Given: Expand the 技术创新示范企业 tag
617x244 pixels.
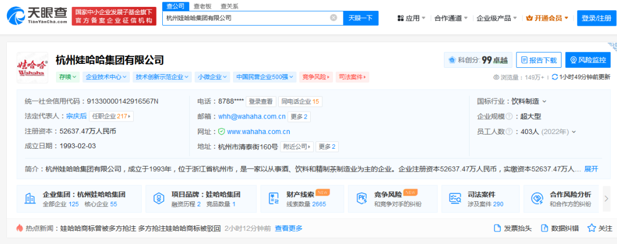Looking at the screenshot, I should (162, 77).
